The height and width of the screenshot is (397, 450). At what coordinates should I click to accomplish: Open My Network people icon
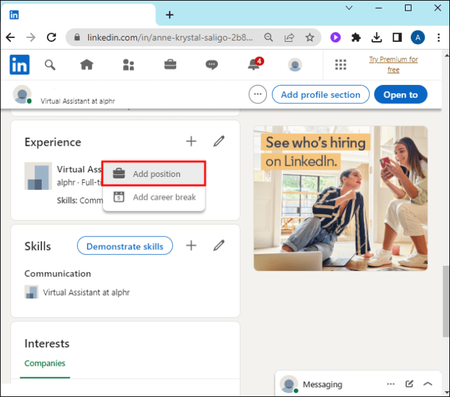128,65
